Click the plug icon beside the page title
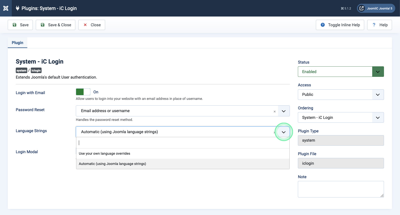This screenshot has height=215, width=400. click(x=18, y=8)
